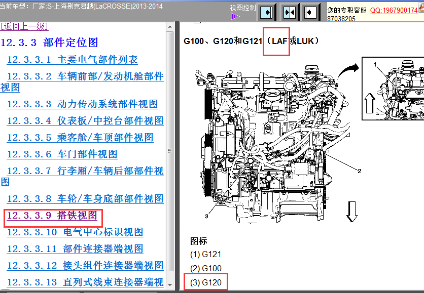
Task: Open 12.3.3.2 车辆前部/发动机舱部件视图
Action: point(82,82)
